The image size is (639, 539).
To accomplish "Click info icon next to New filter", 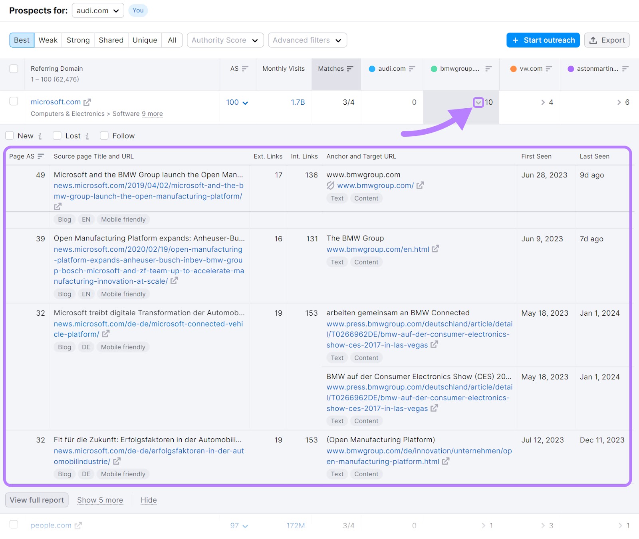I will [40, 136].
